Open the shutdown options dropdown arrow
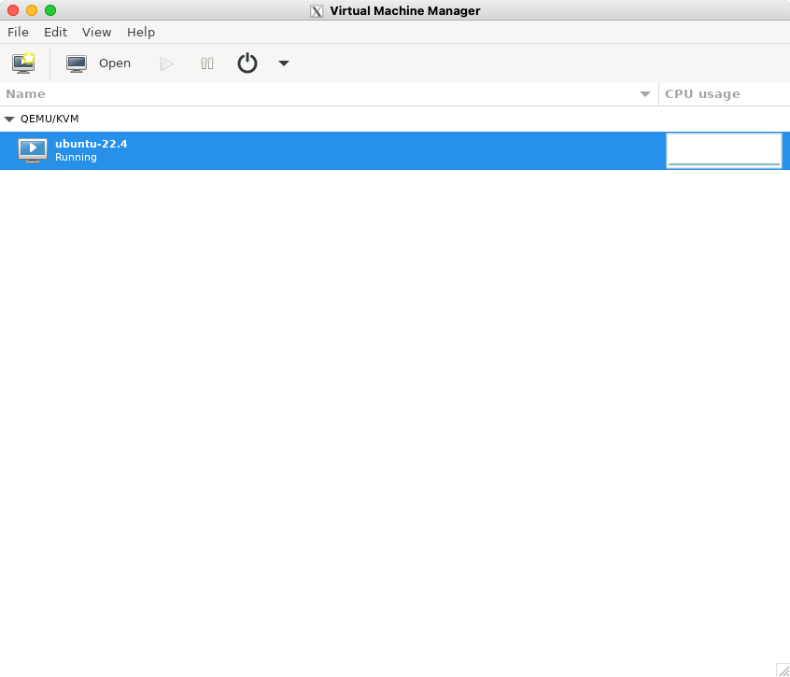 click(284, 63)
